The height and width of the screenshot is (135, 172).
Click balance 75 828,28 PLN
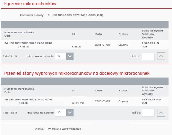tap(151, 100)
